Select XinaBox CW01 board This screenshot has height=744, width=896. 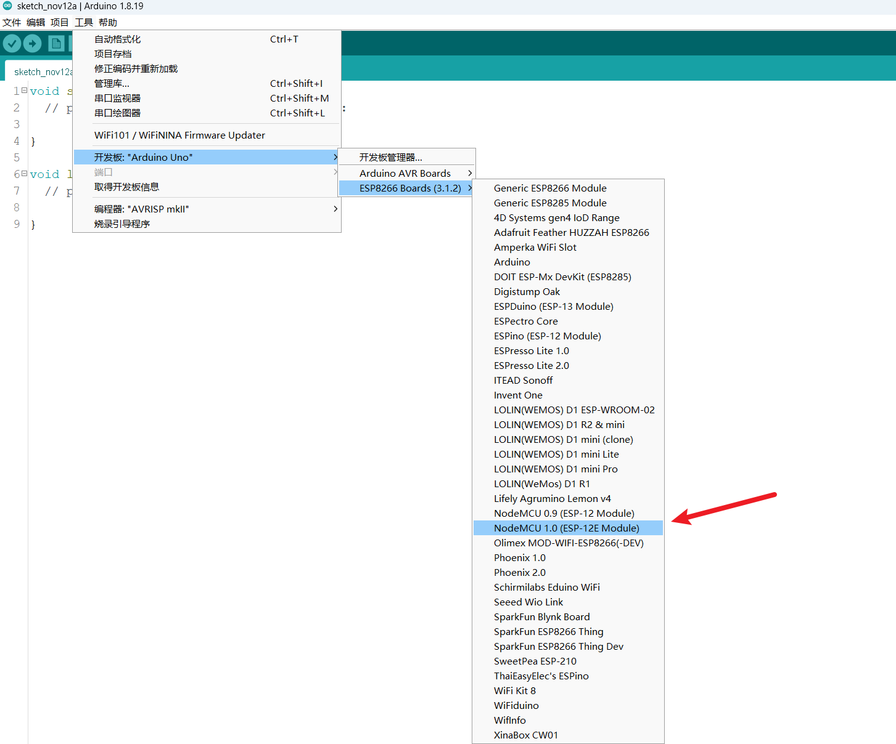tap(568, 735)
